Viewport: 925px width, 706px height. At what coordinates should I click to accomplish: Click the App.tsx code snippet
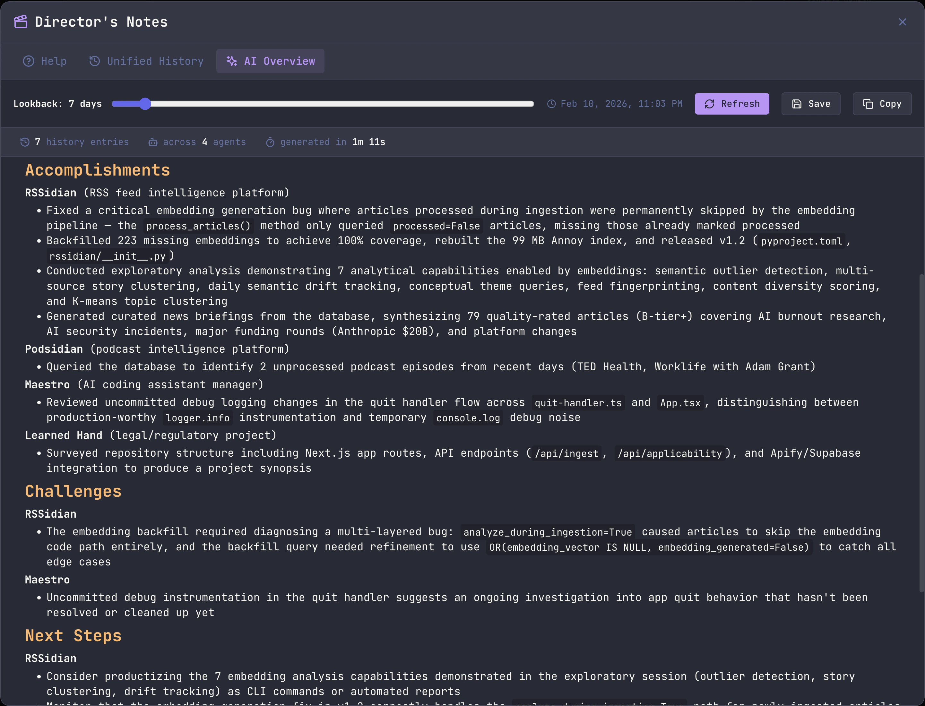680,403
